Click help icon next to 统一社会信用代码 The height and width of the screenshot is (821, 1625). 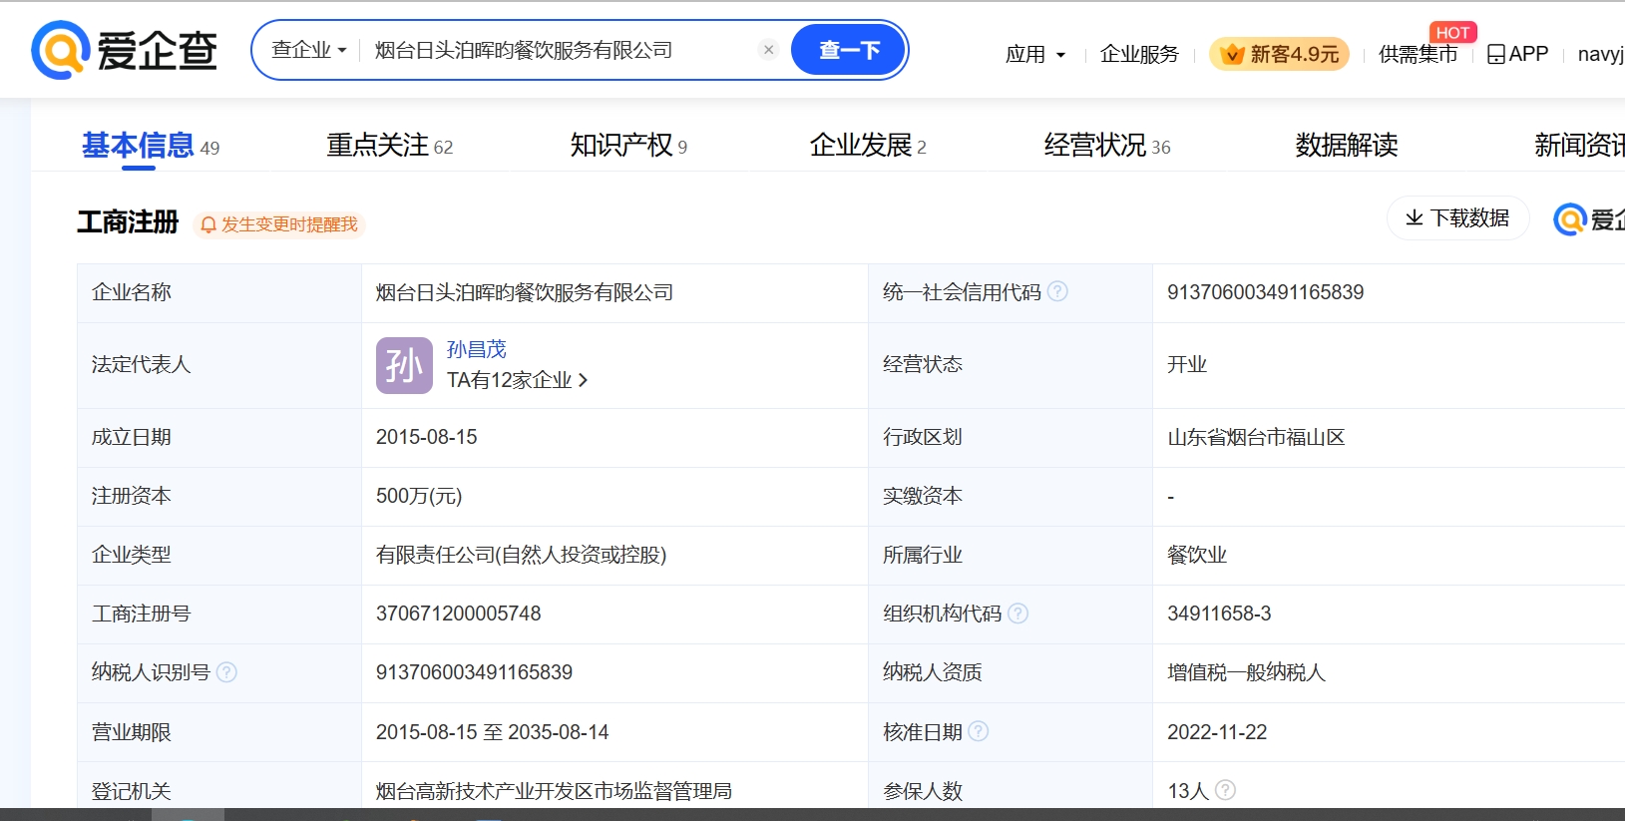1057,291
